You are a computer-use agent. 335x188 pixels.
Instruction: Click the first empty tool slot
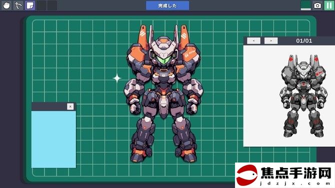tap(41, 5)
